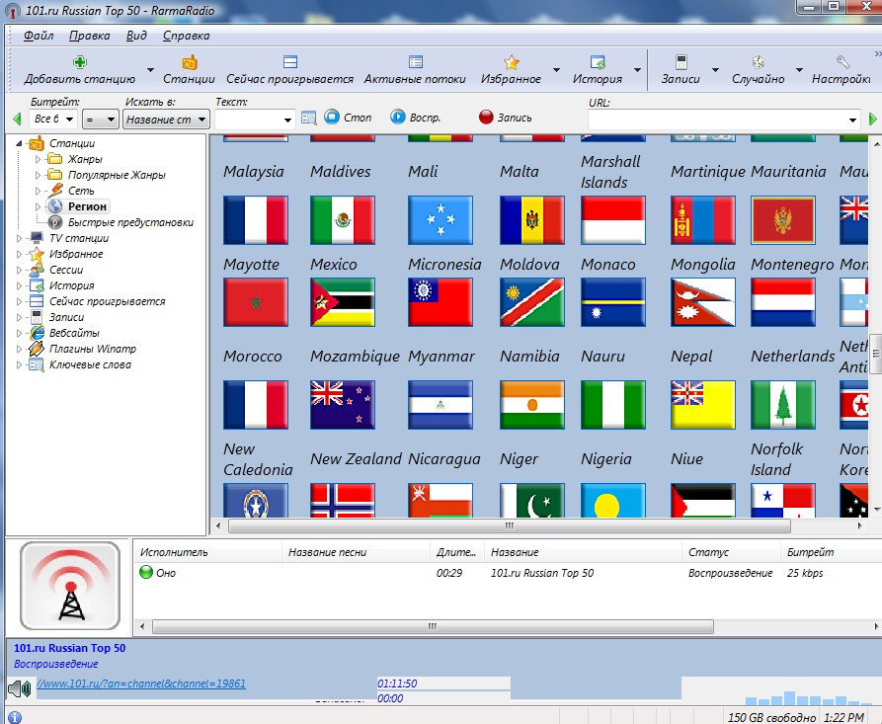Click the radio tower station logo
The image size is (882, 724).
click(70, 586)
